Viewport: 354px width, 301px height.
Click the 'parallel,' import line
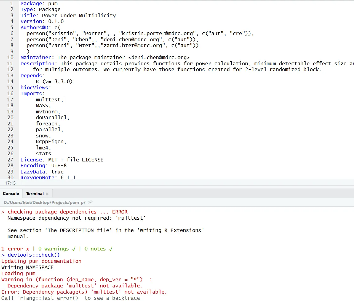pos(50,130)
